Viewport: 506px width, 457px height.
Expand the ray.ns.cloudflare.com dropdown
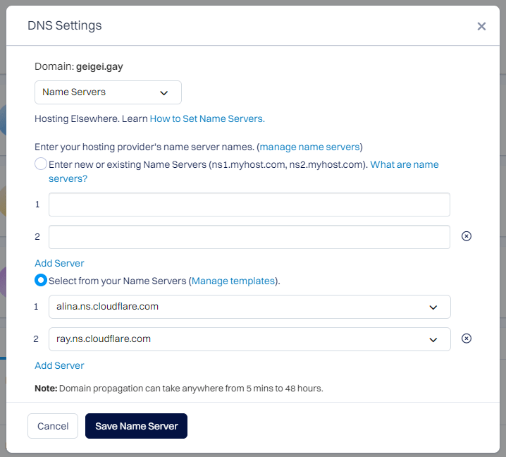pos(249,339)
